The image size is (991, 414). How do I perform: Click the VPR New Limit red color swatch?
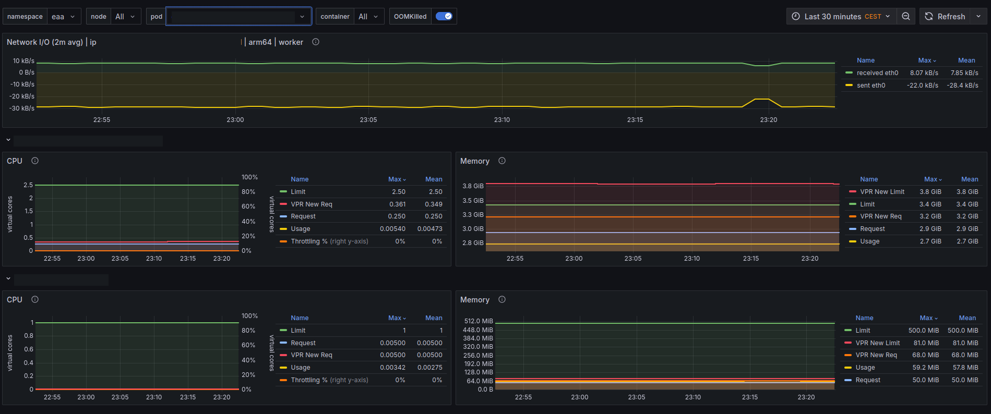853,192
